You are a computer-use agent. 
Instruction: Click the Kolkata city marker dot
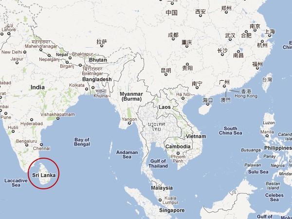pos(87,89)
